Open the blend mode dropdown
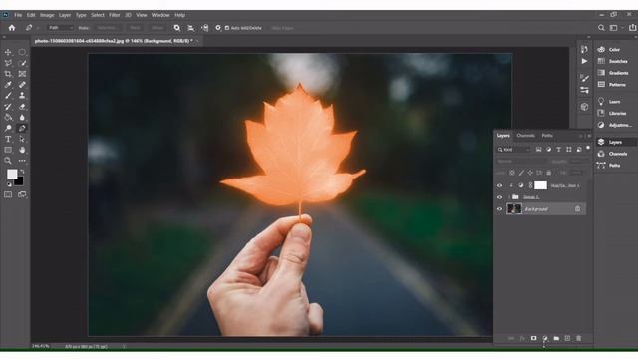Screen dimensions: 638x359 click(522, 162)
